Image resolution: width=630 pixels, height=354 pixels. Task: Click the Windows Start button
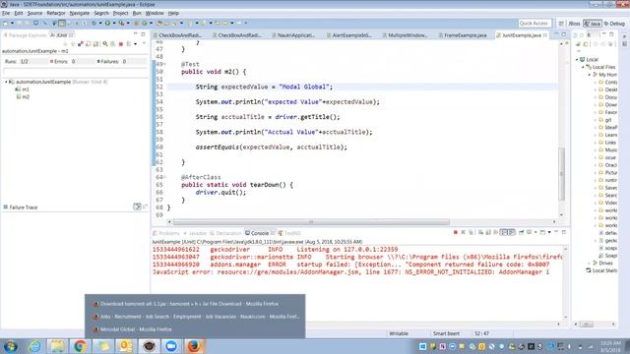[x=11, y=346]
